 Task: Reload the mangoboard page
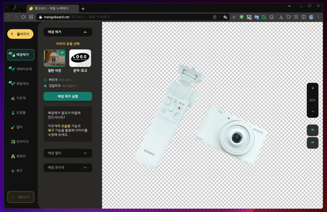coord(24,17)
